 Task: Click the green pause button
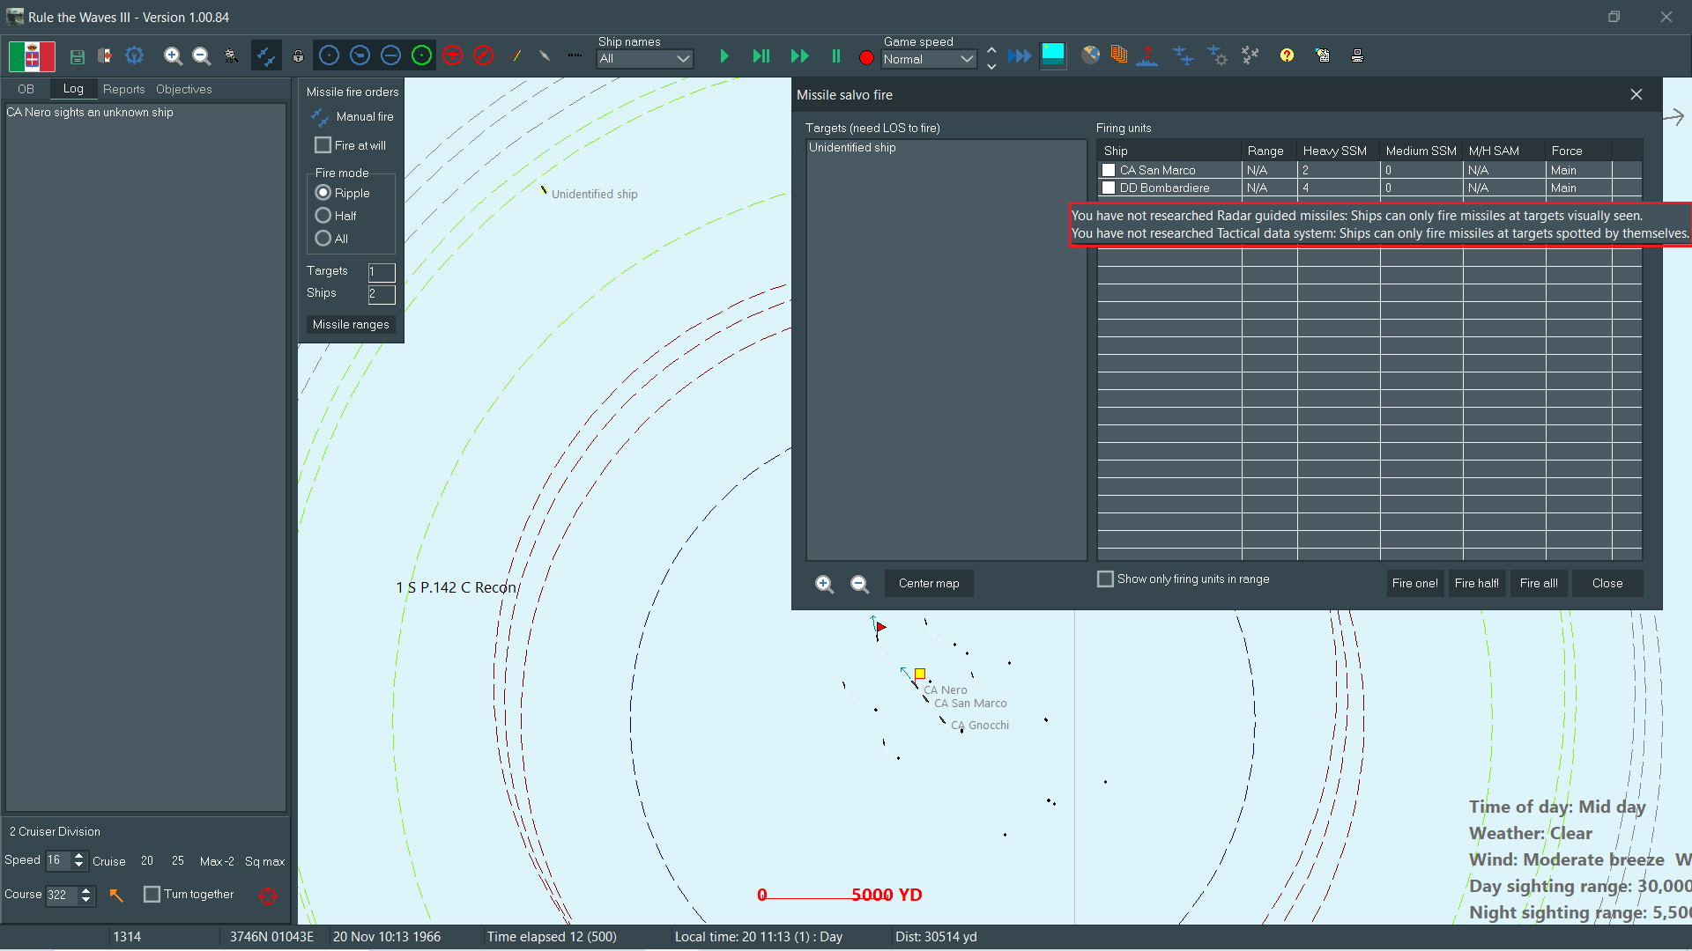pos(836,56)
